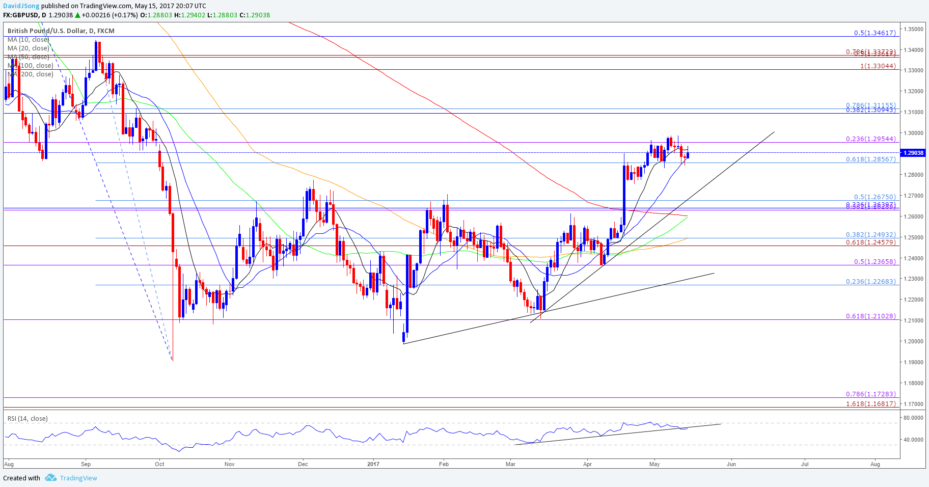Select the 0.5(1.26750) Fibonacci label
The width and height of the screenshot is (929, 487).
[x=875, y=197]
